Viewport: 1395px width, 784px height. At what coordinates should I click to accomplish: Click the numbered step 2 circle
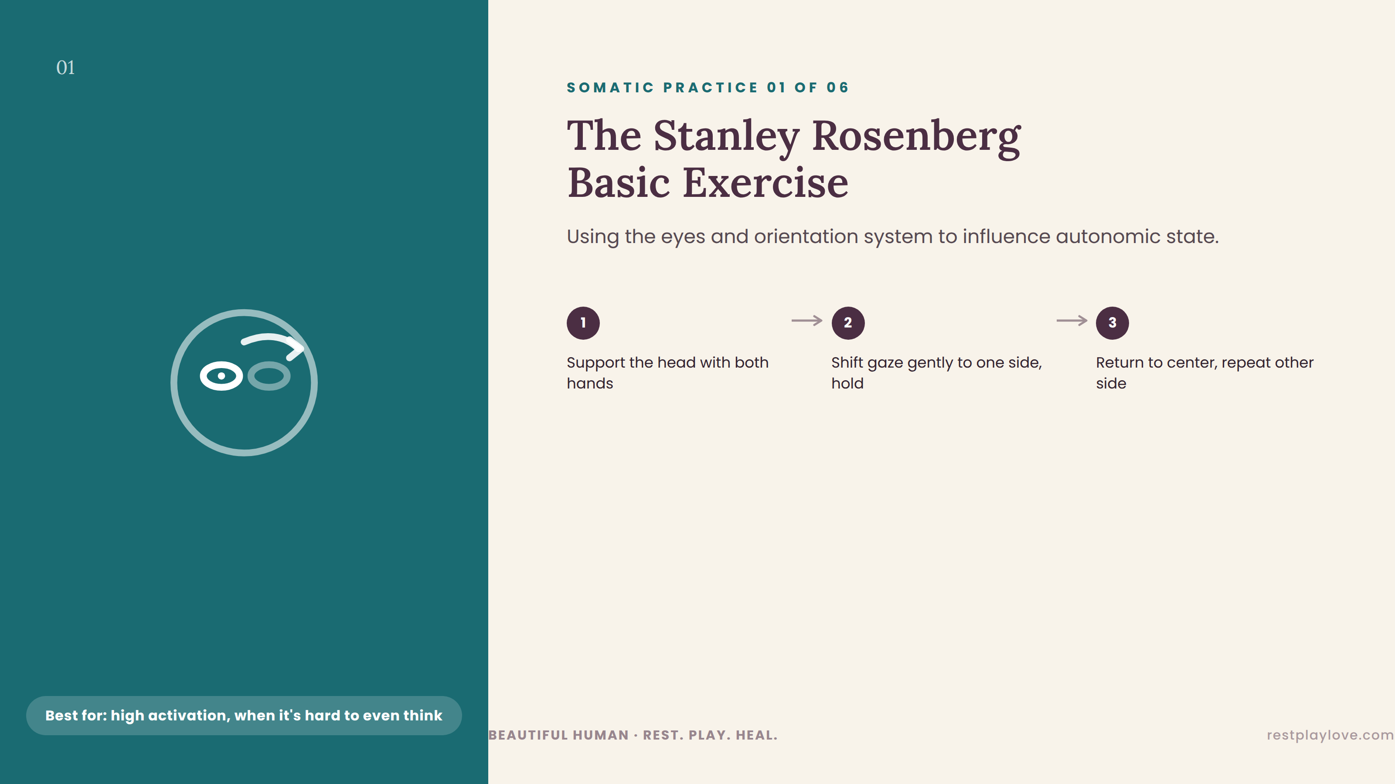point(848,323)
